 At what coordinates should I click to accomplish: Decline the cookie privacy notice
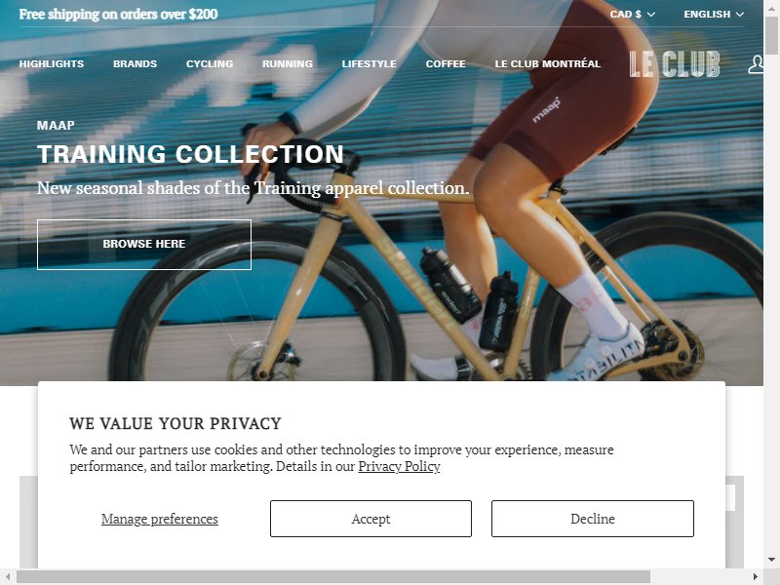pyautogui.click(x=593, y=519)
